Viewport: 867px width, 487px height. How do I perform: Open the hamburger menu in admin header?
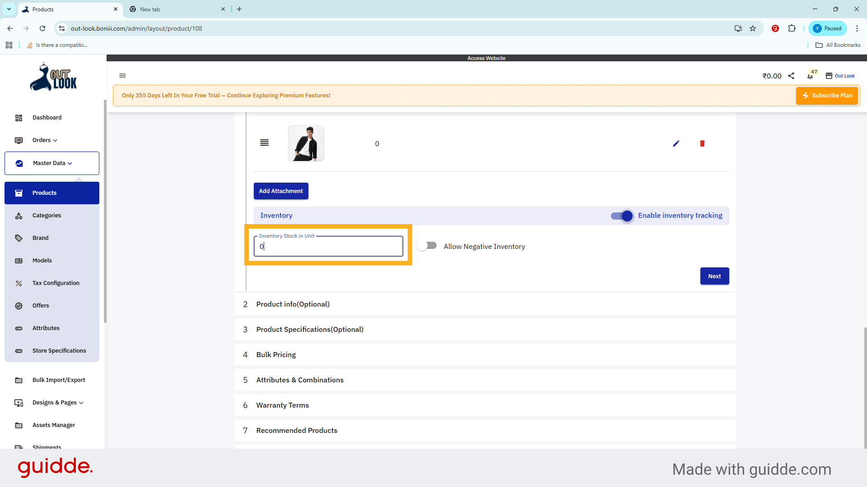[122, 76]
